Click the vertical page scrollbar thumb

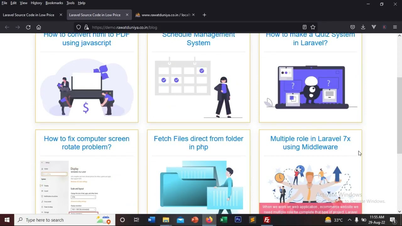[399, 115]
